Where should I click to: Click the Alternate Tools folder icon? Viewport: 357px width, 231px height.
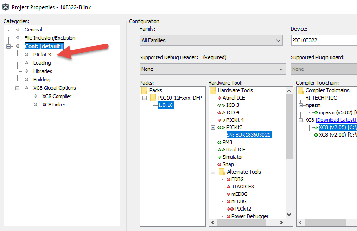(222, 172)
